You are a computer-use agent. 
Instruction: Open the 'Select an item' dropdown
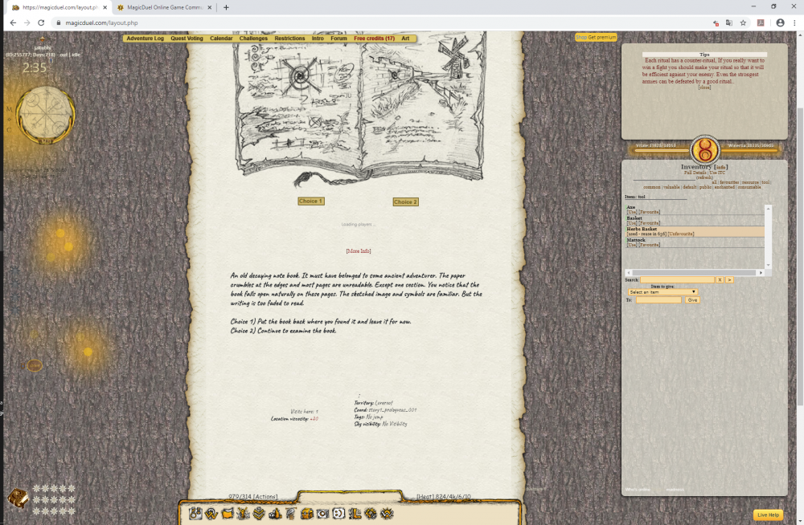point(662,291)
